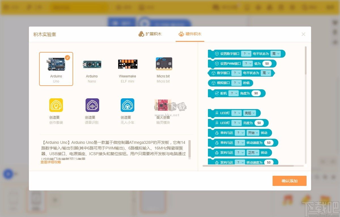Open the 亮起 dropdown in LED灯 block

pos(250,113)
